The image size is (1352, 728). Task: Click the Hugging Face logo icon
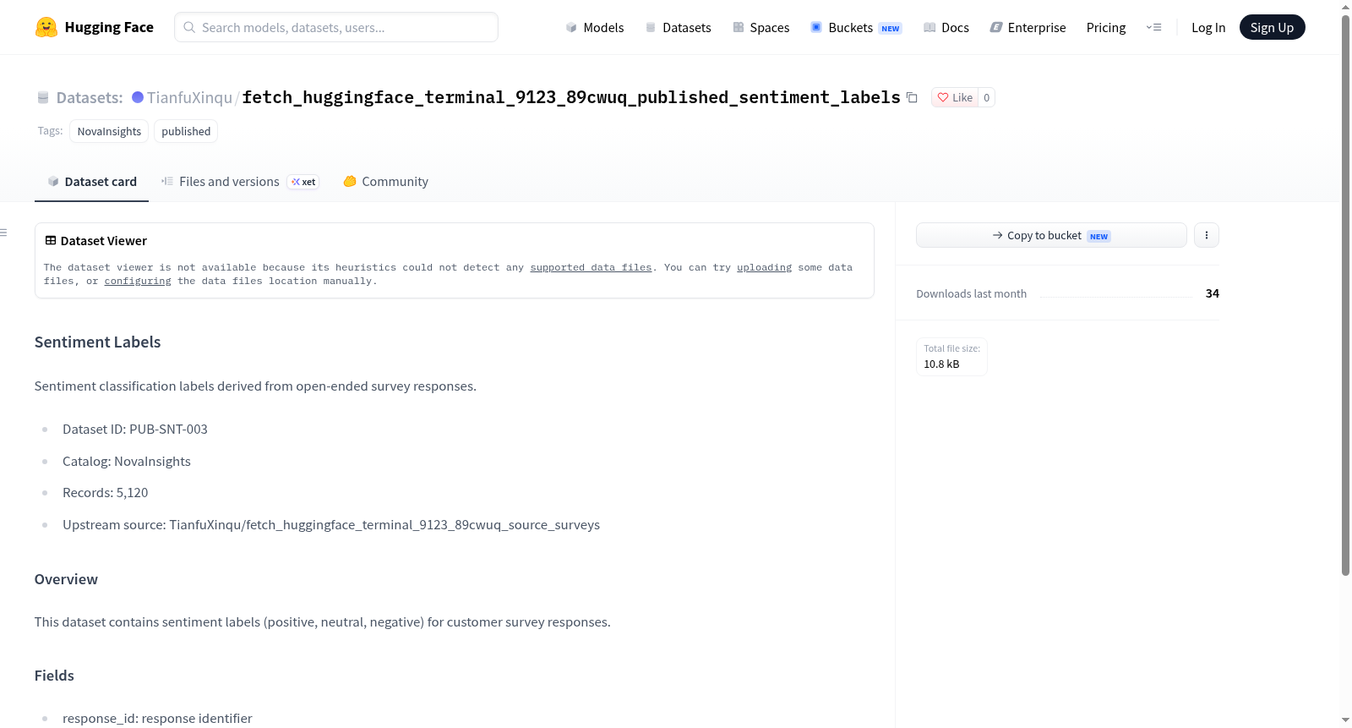(x=46, y=27)
